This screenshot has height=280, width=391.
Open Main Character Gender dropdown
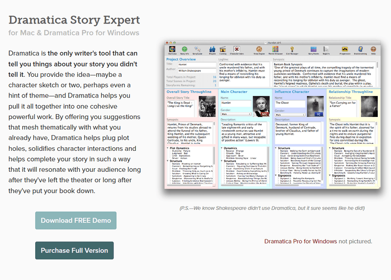(x=236, y=114)
